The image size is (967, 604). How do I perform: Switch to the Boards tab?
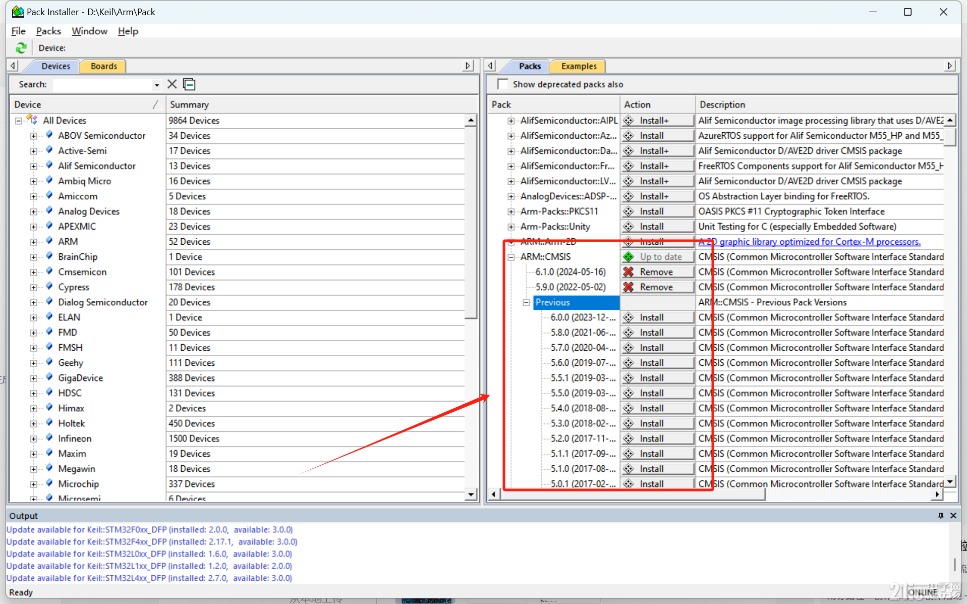click(103, 66)
